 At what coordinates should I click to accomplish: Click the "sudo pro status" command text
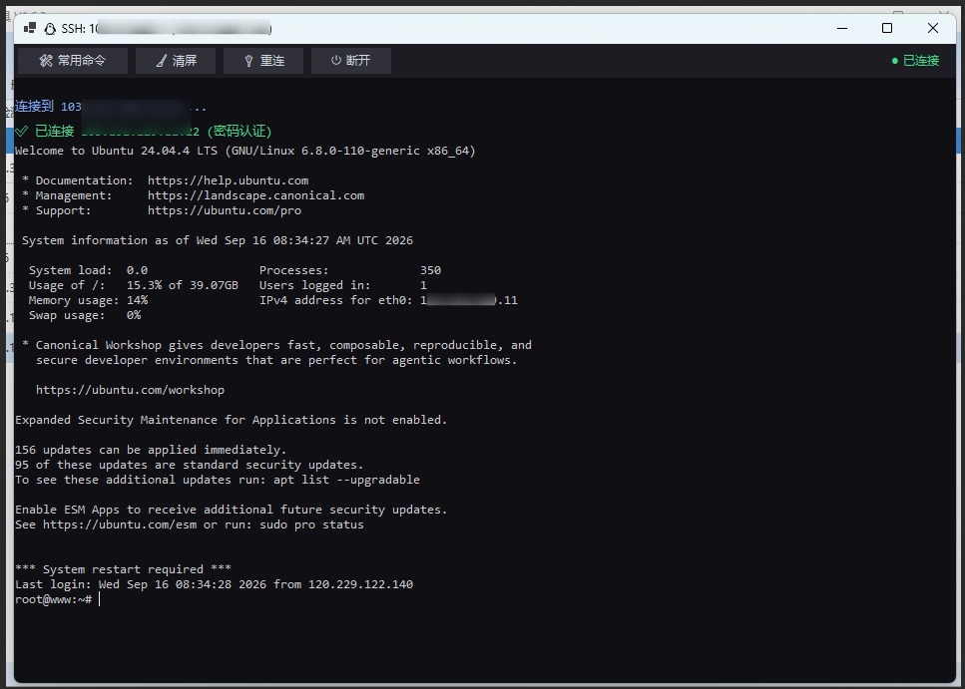click(311, 524)
